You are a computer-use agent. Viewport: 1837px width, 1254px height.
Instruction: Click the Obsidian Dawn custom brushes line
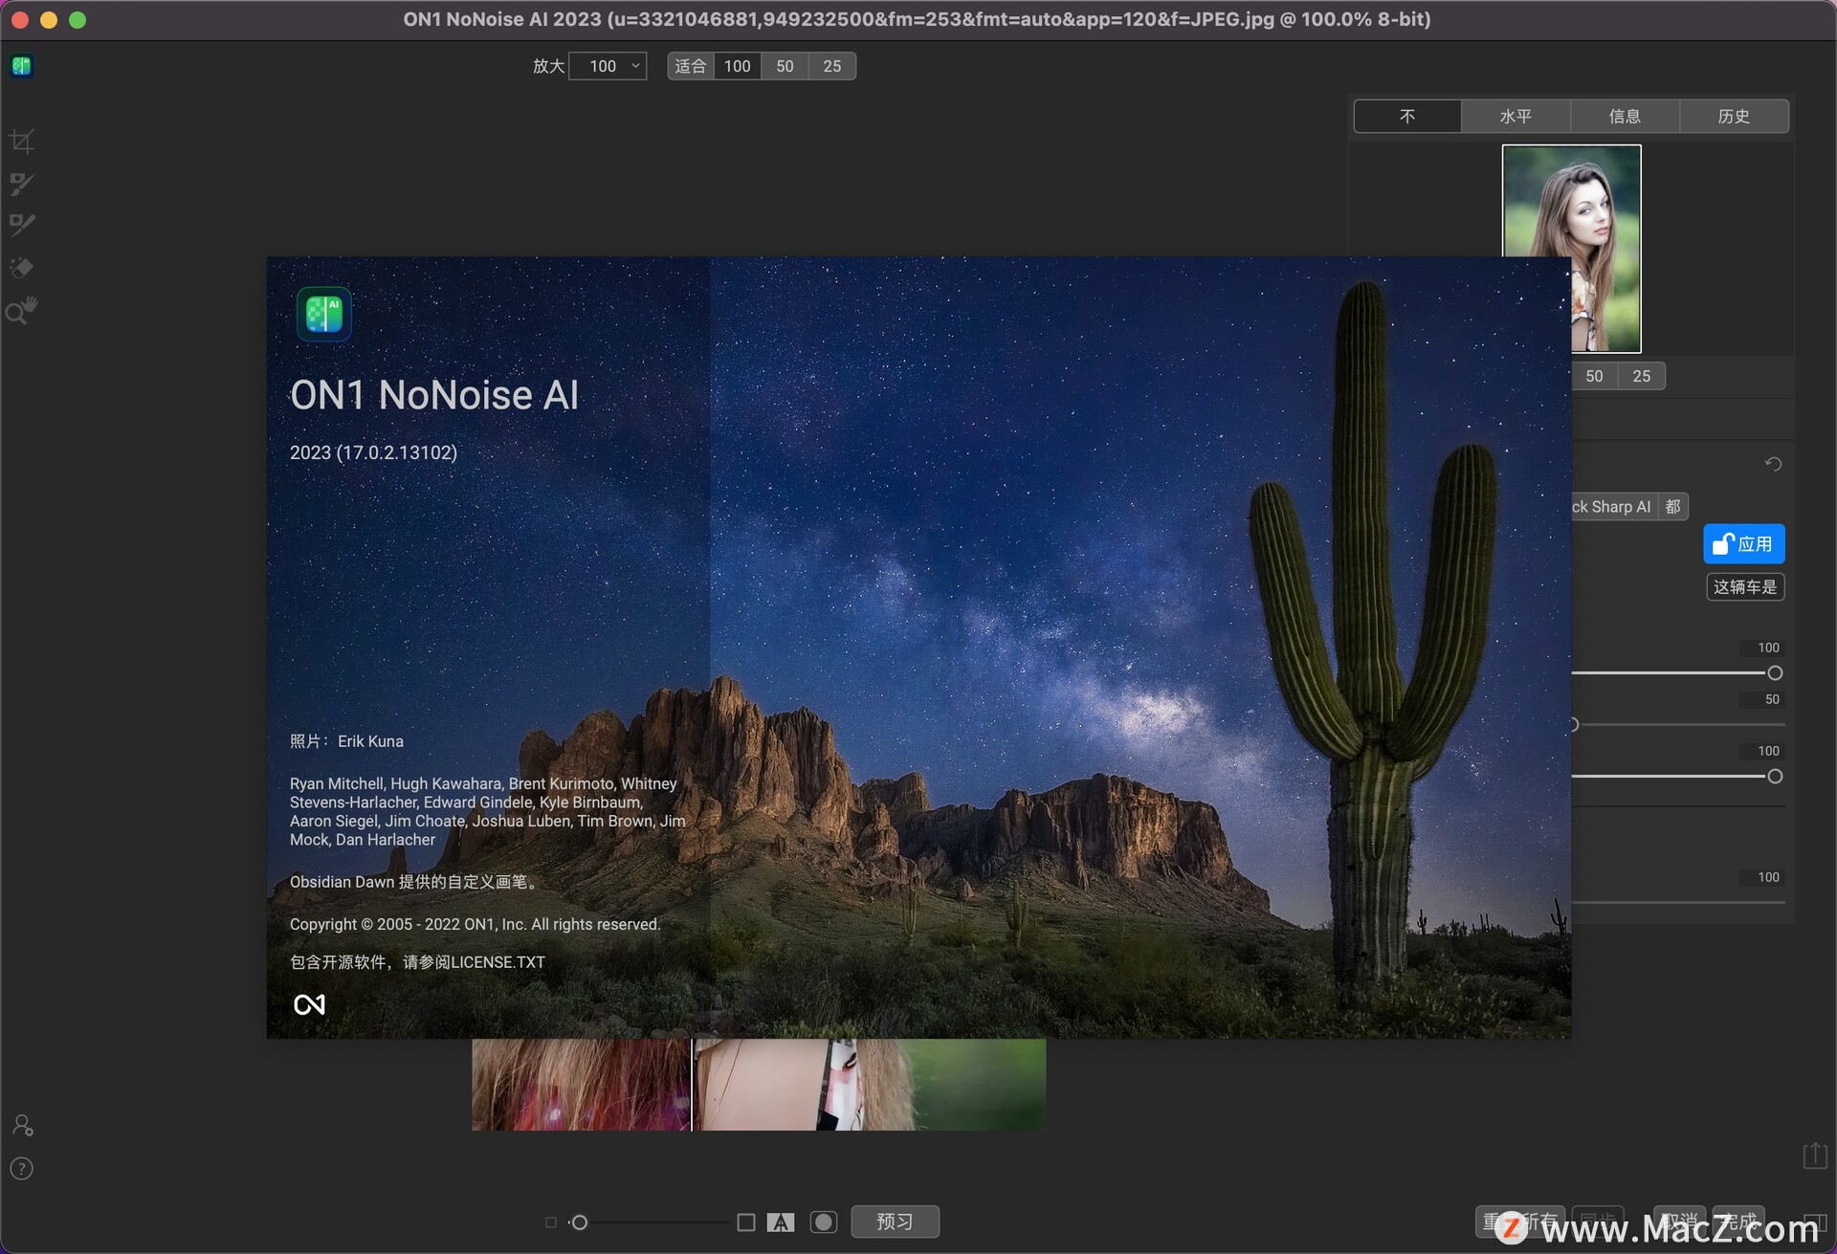(416, 882)
